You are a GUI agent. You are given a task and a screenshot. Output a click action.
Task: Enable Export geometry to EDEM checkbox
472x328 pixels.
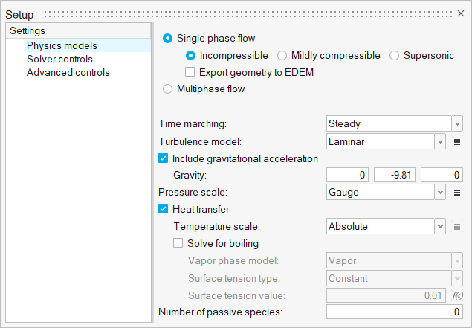(x=190, y=72)
